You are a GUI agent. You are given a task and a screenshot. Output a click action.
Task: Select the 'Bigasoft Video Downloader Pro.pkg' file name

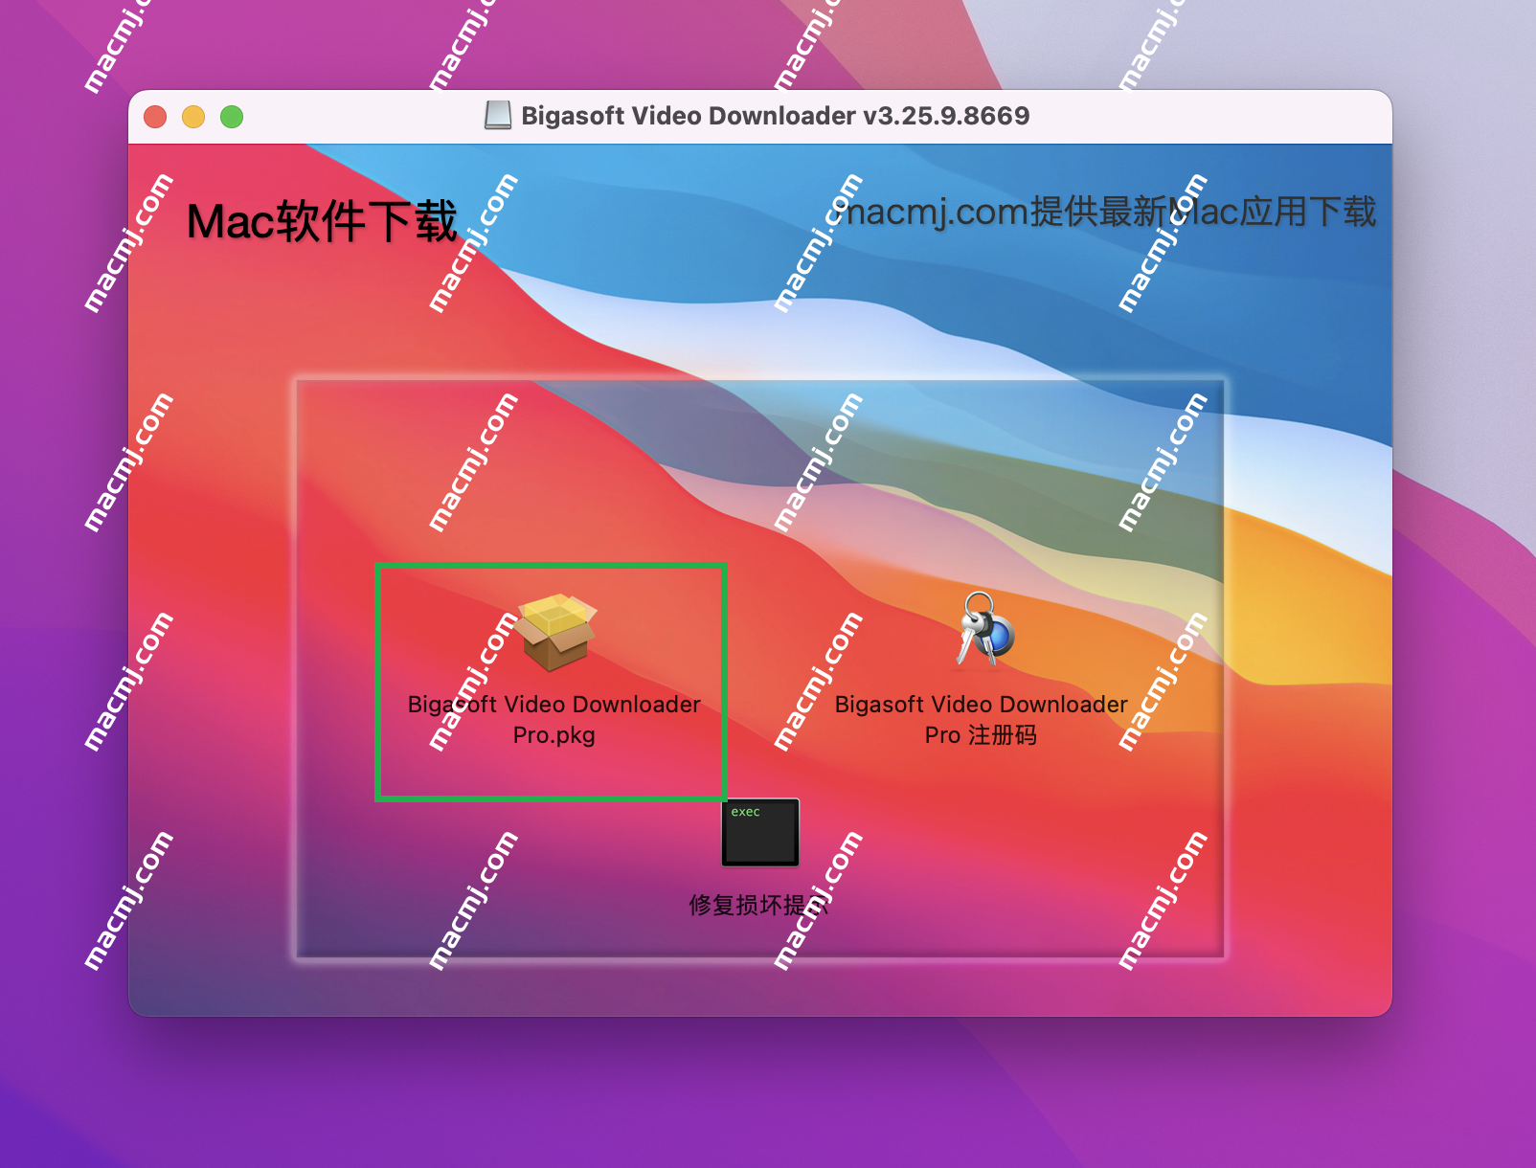click(x=554, y=720)
